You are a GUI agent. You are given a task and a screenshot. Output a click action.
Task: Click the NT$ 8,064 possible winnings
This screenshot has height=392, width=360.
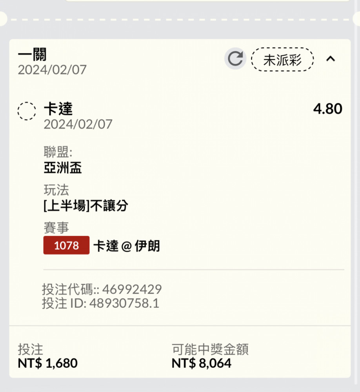click(x=201, y=363)
